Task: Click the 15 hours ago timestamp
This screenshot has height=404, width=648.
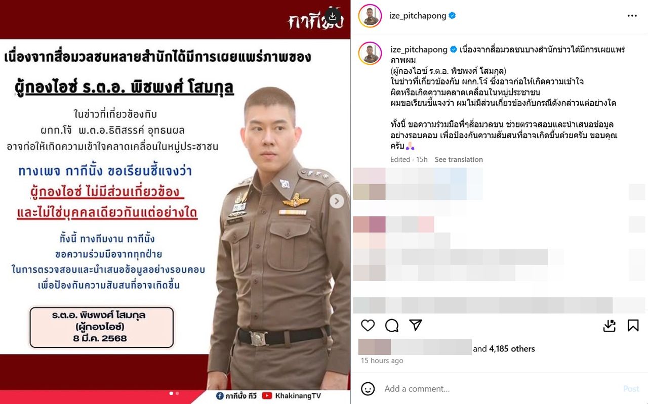Action: [382, 361]
